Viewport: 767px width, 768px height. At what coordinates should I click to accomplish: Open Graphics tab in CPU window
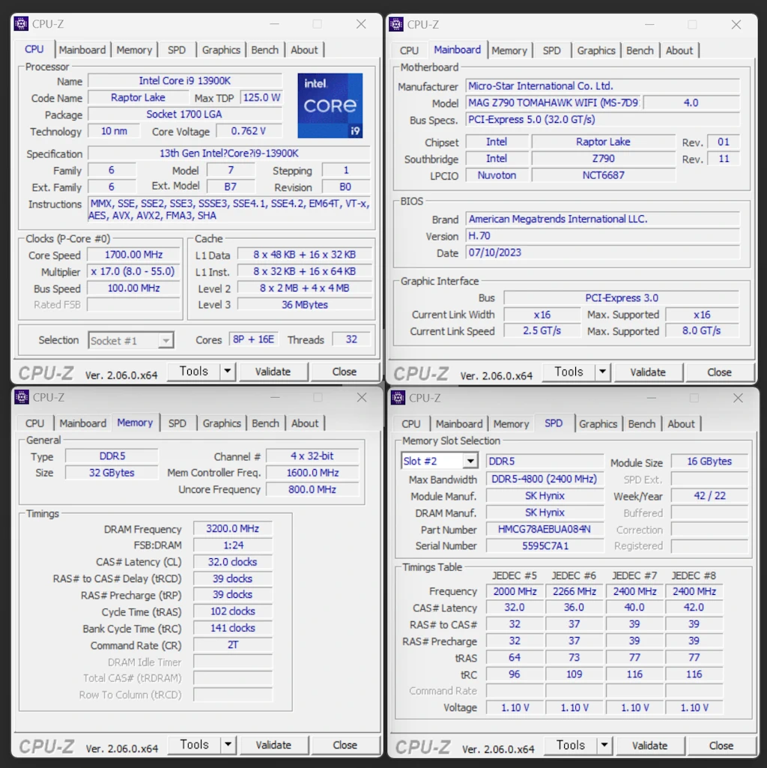[222, 50]
